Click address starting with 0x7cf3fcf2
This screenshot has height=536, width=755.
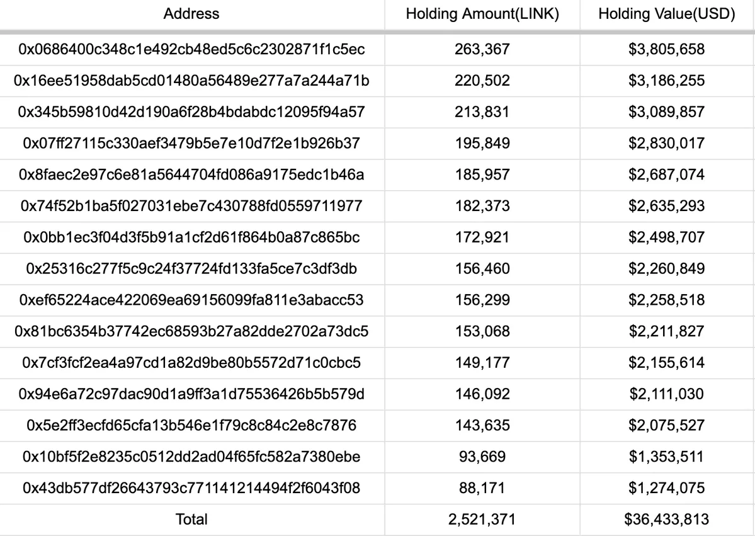[x=191, y=363]
